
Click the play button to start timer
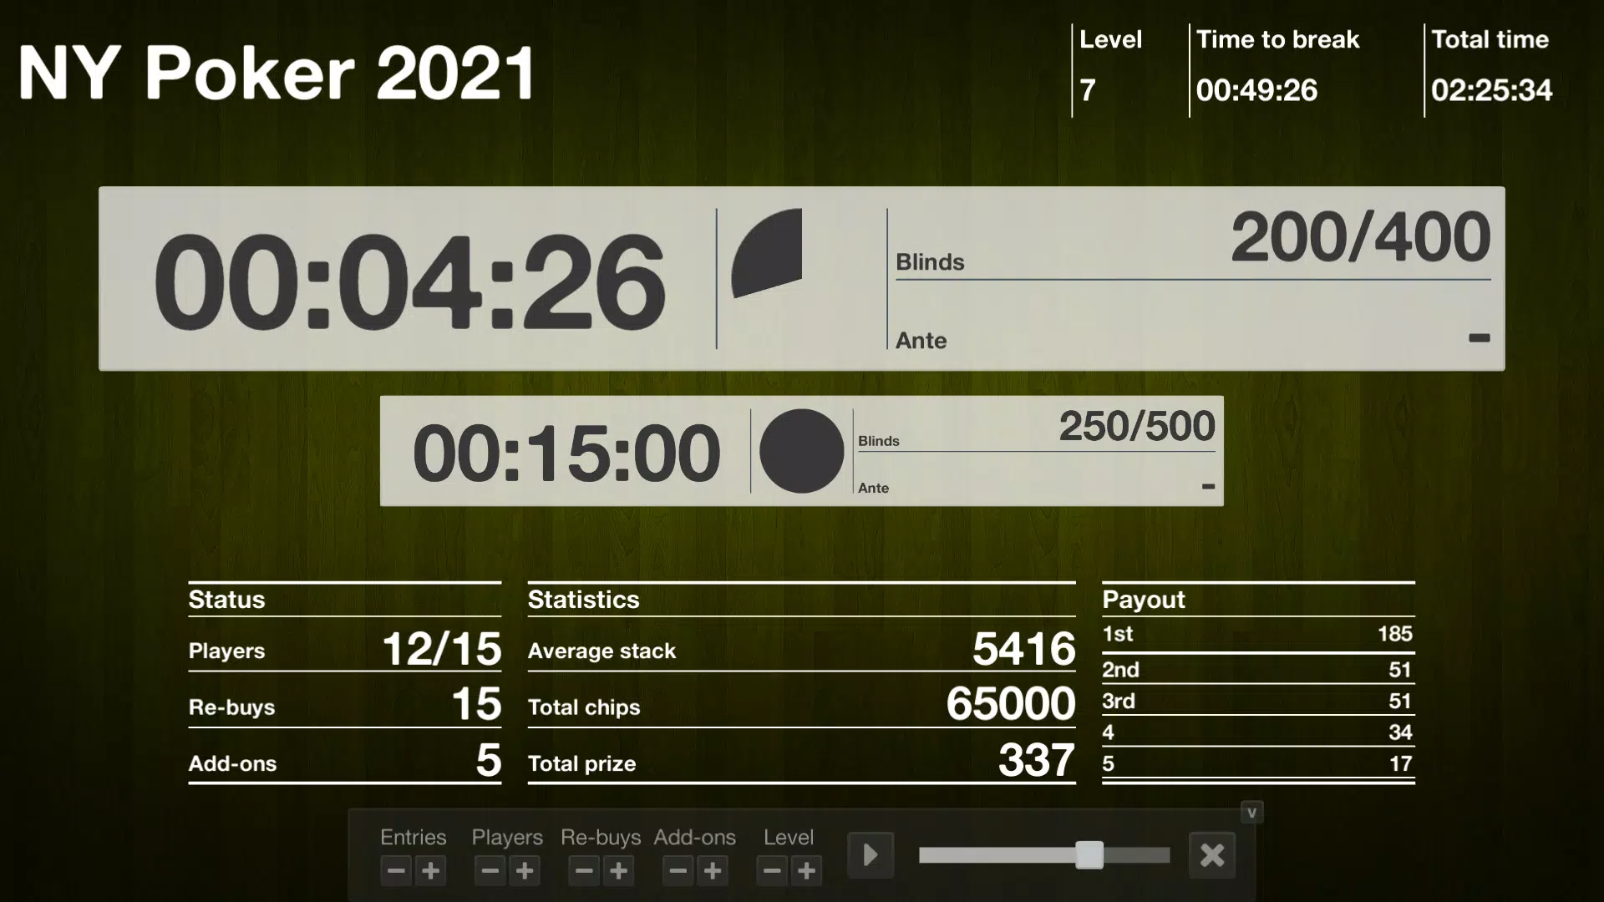coord(871,854)
